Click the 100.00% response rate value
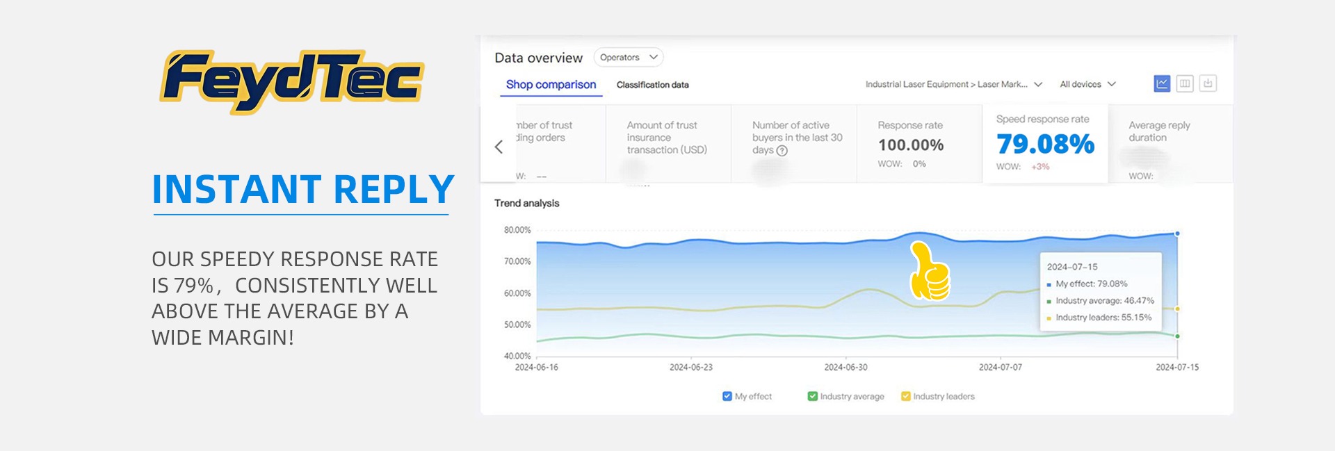1335x451 pixels. [911, 145]
